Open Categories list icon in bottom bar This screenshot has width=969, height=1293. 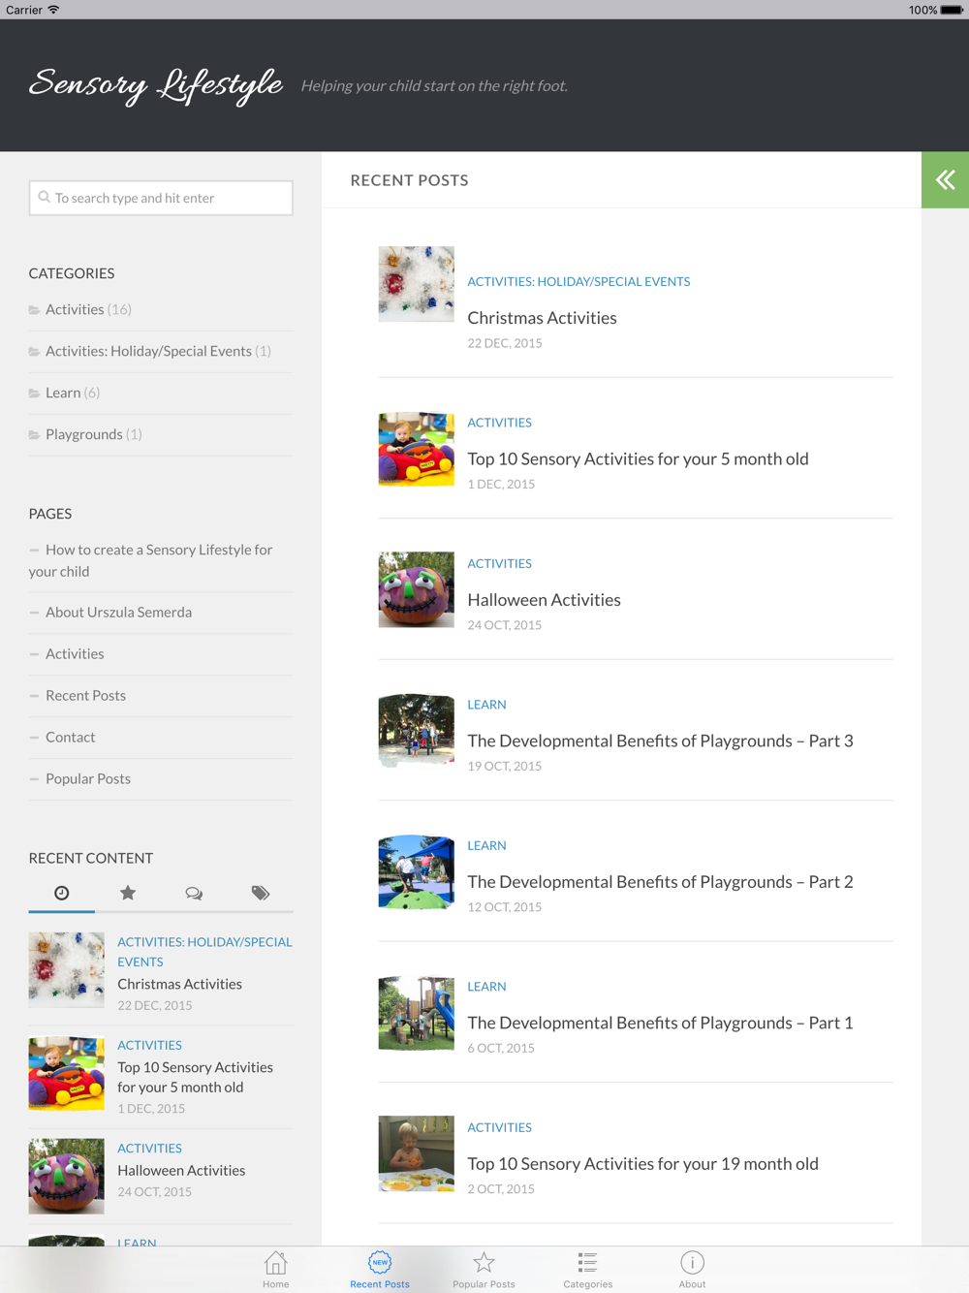pyautogui.click(x=588, y=1270)
